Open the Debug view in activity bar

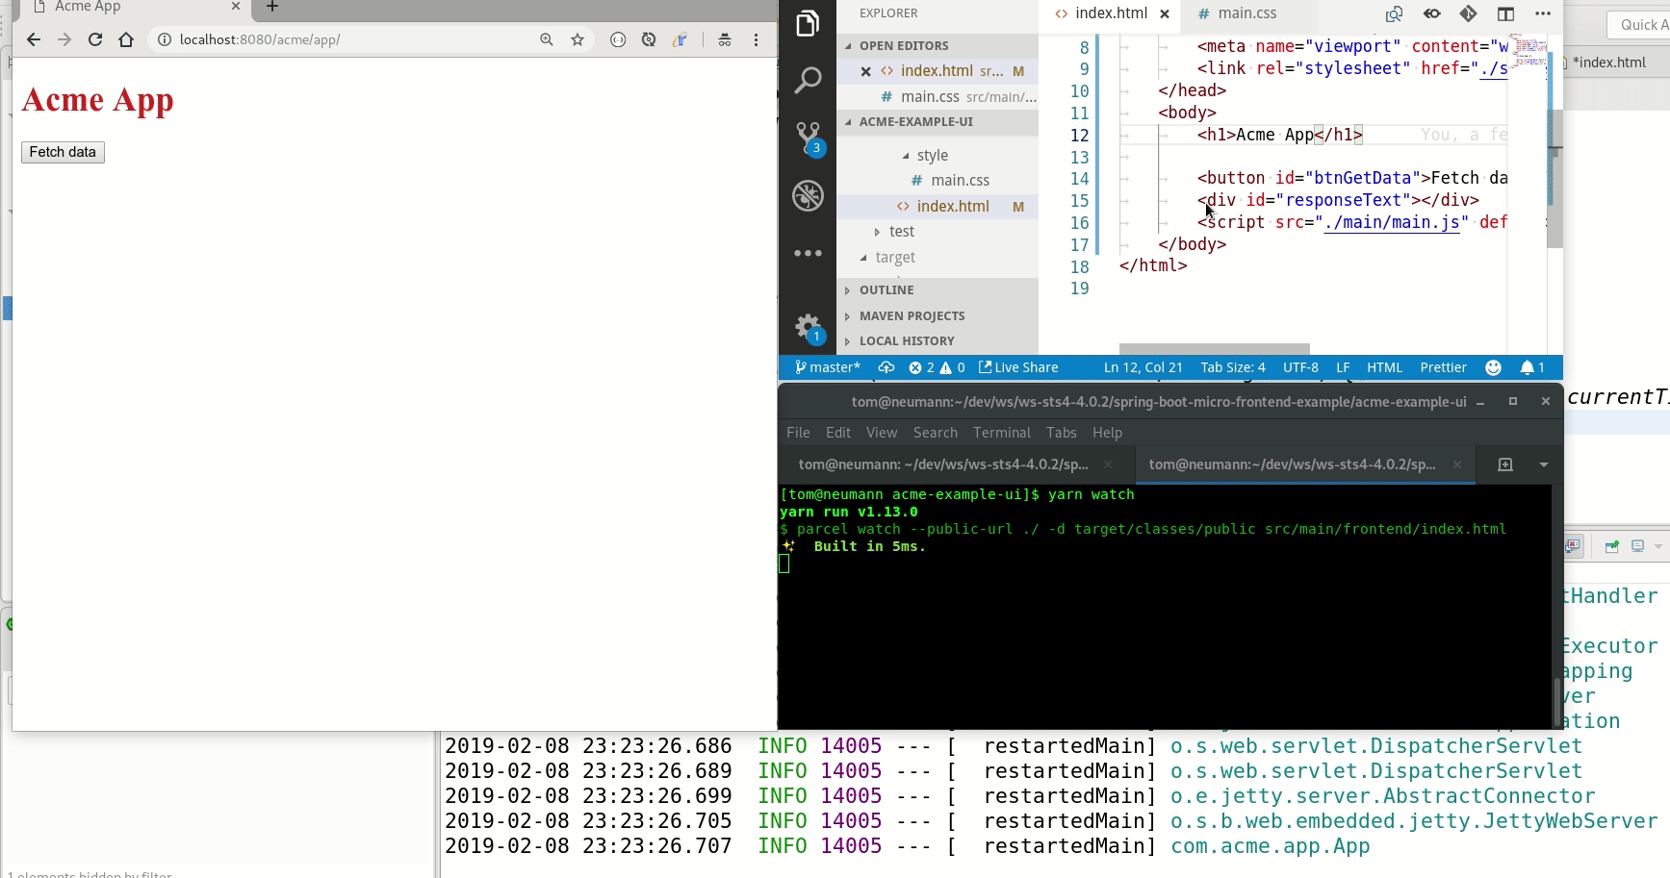click(x=808, y=196)
